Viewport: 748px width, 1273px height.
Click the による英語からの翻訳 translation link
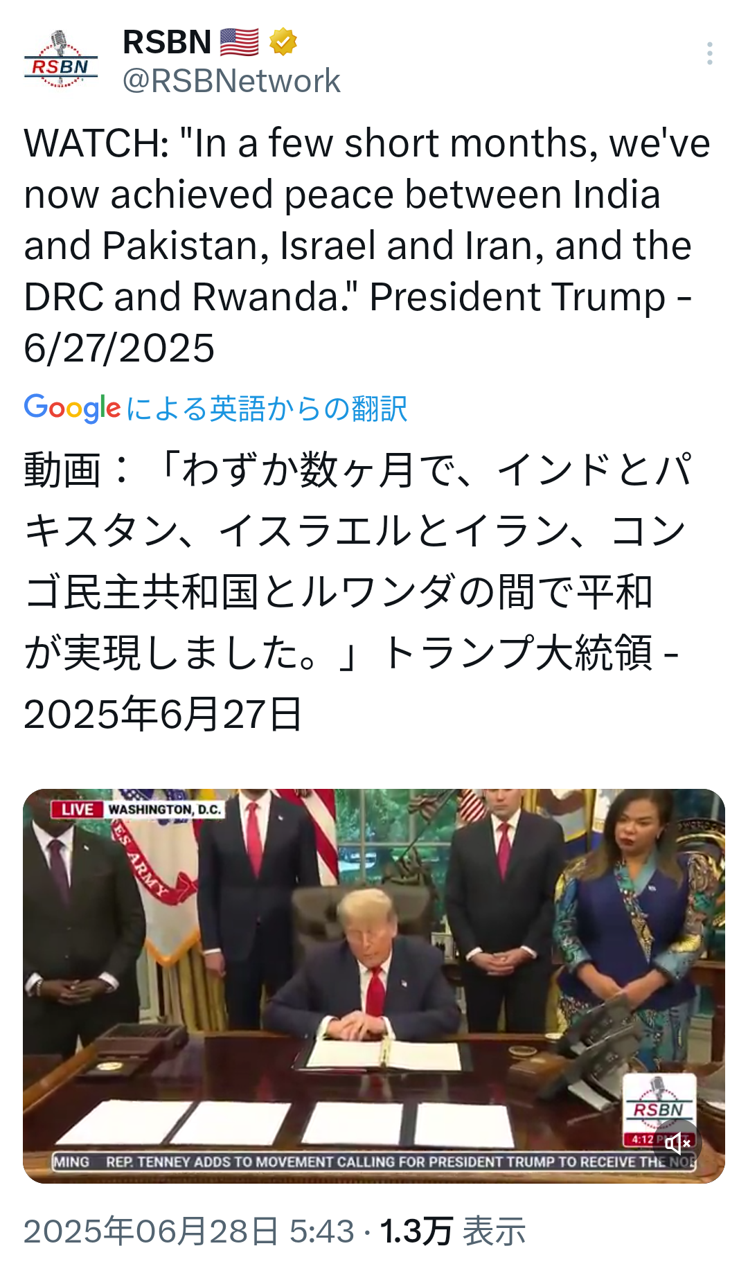pyautogui.click(x=267, y=409)
